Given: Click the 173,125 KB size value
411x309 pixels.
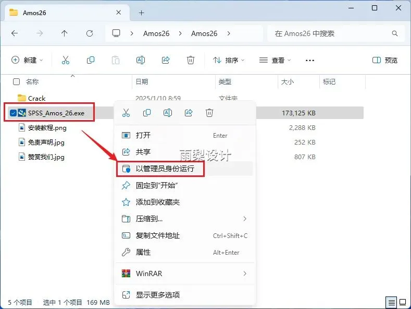Looking at the screenshot, I should [298, 113].
